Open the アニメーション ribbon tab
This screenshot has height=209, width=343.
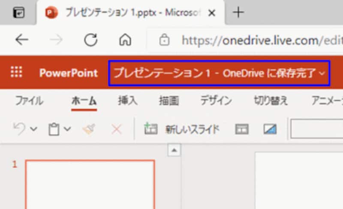click(327, 101)
